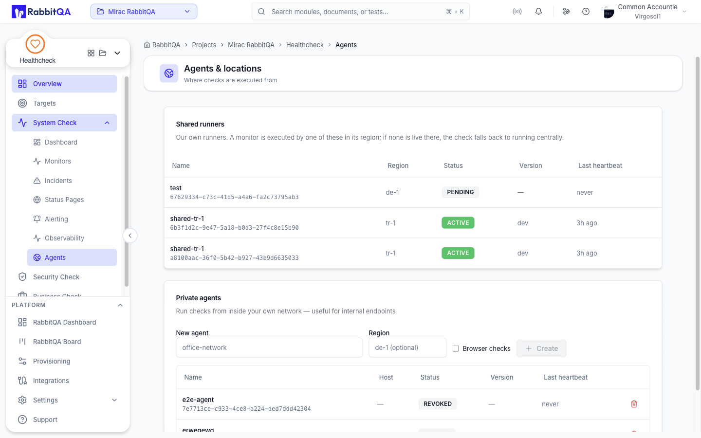Open Observability in the sidebar
The height and width of the screenshot is (438, 701).
coord(72,238)
